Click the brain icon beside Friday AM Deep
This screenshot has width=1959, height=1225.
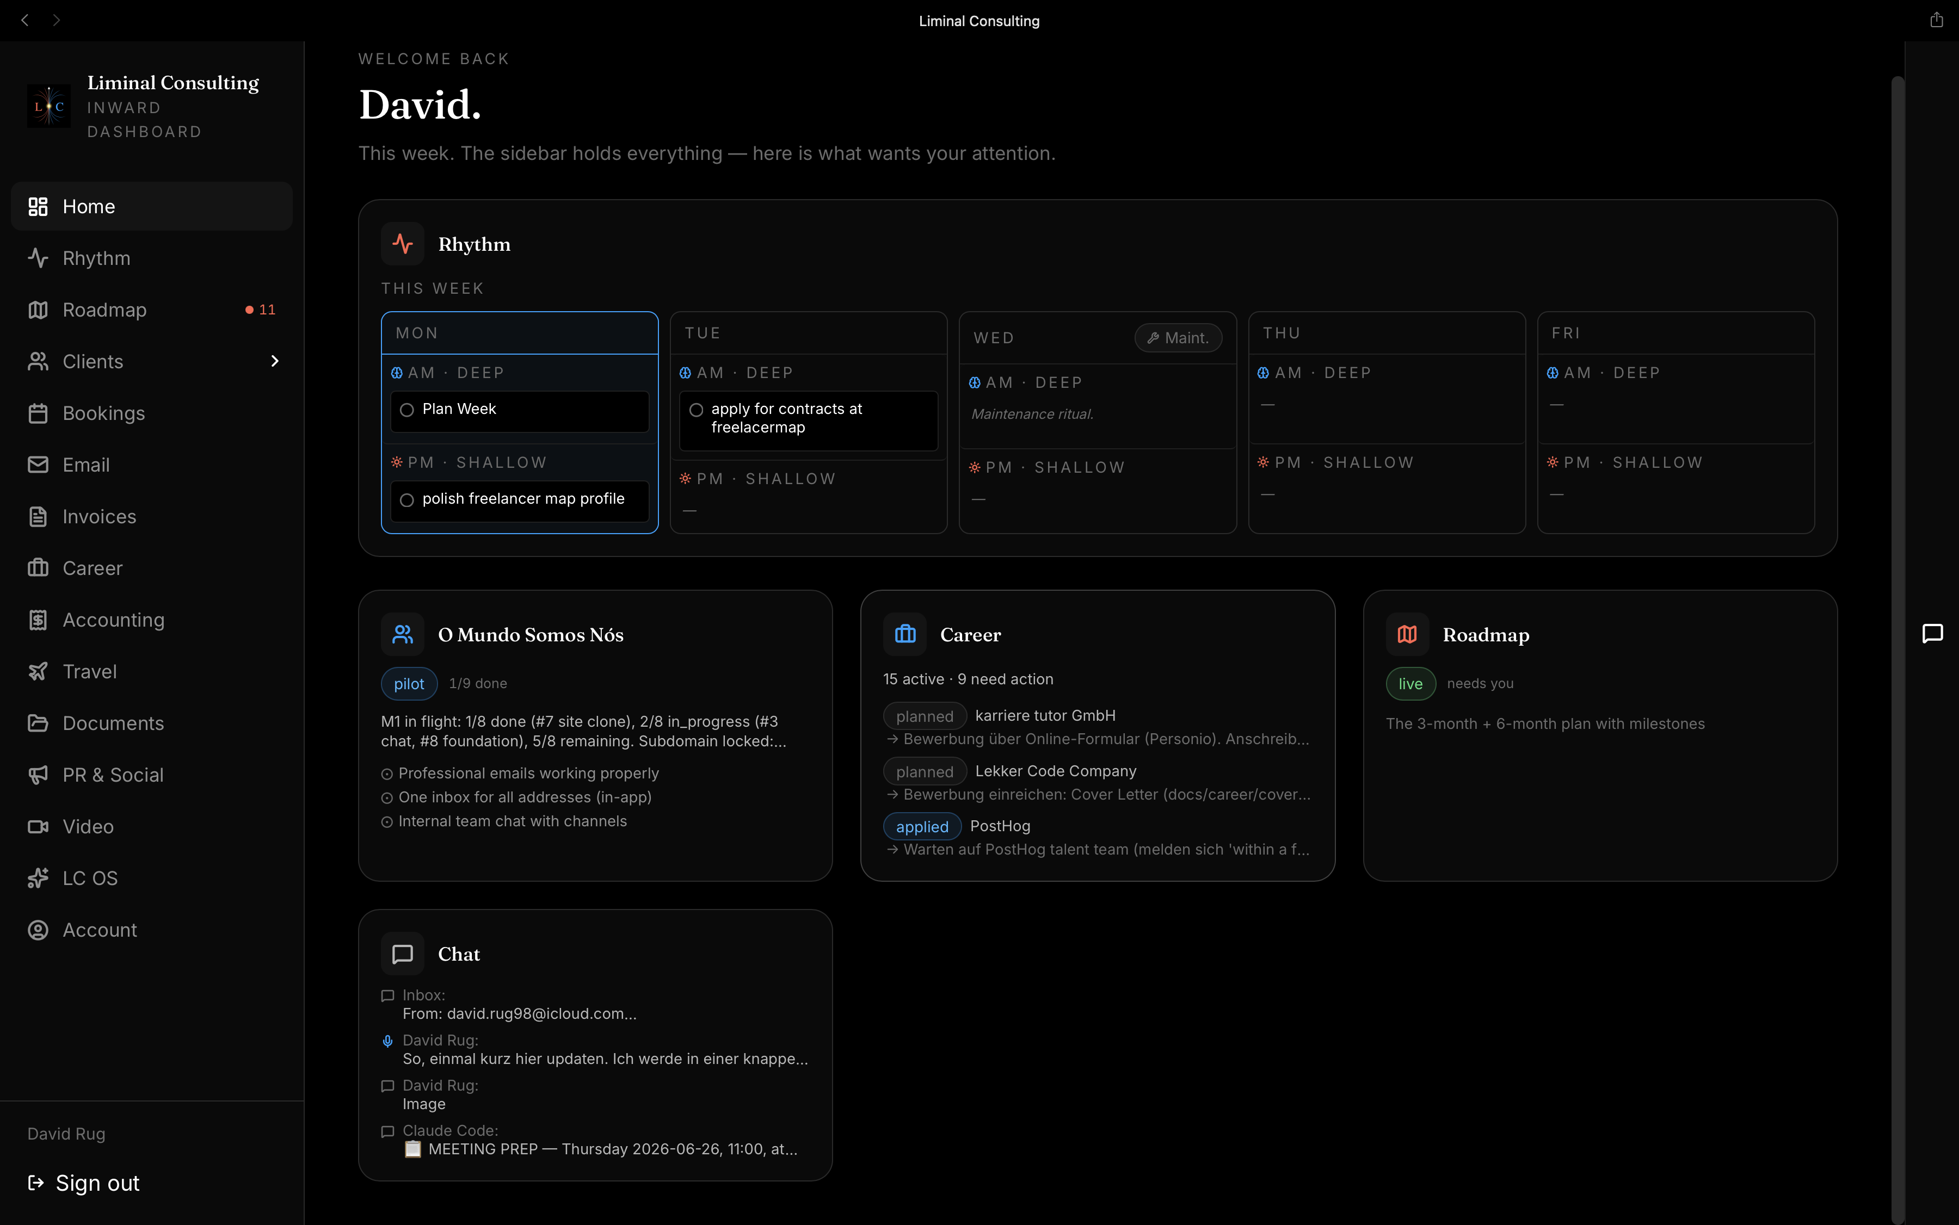pyautogui.click(x=1552, y=373)
